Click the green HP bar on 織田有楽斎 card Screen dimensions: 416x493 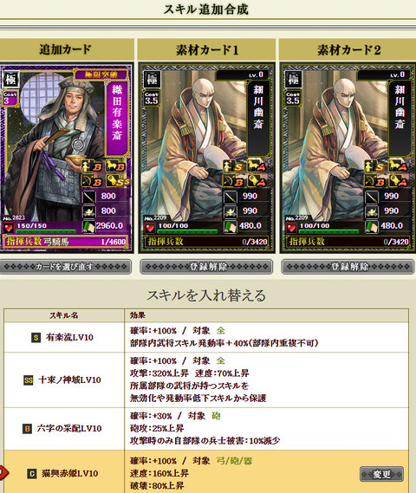(x=46, y=231)
